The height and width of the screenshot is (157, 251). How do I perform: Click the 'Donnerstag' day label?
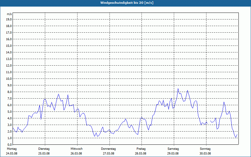click(108, 149)
